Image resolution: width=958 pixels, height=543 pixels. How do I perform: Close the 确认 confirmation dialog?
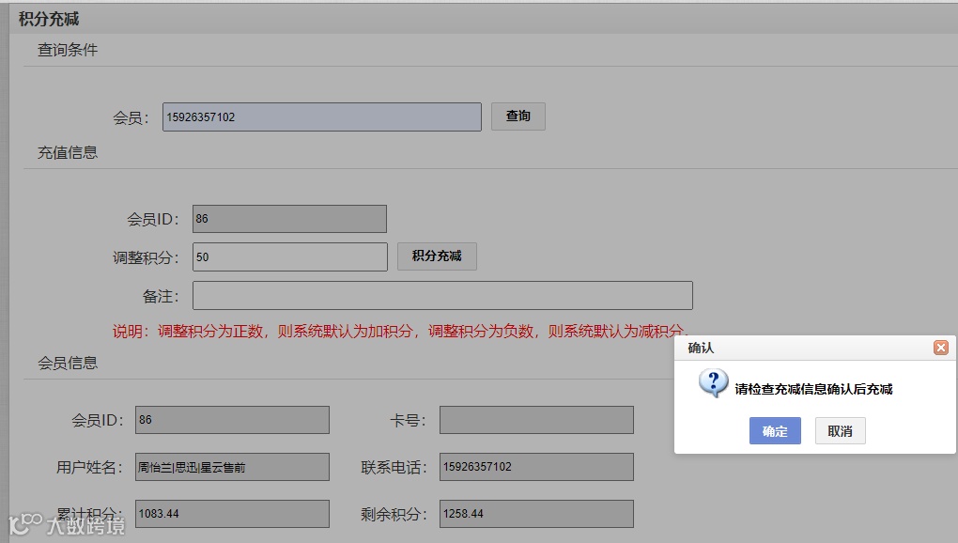click(941, 347)
